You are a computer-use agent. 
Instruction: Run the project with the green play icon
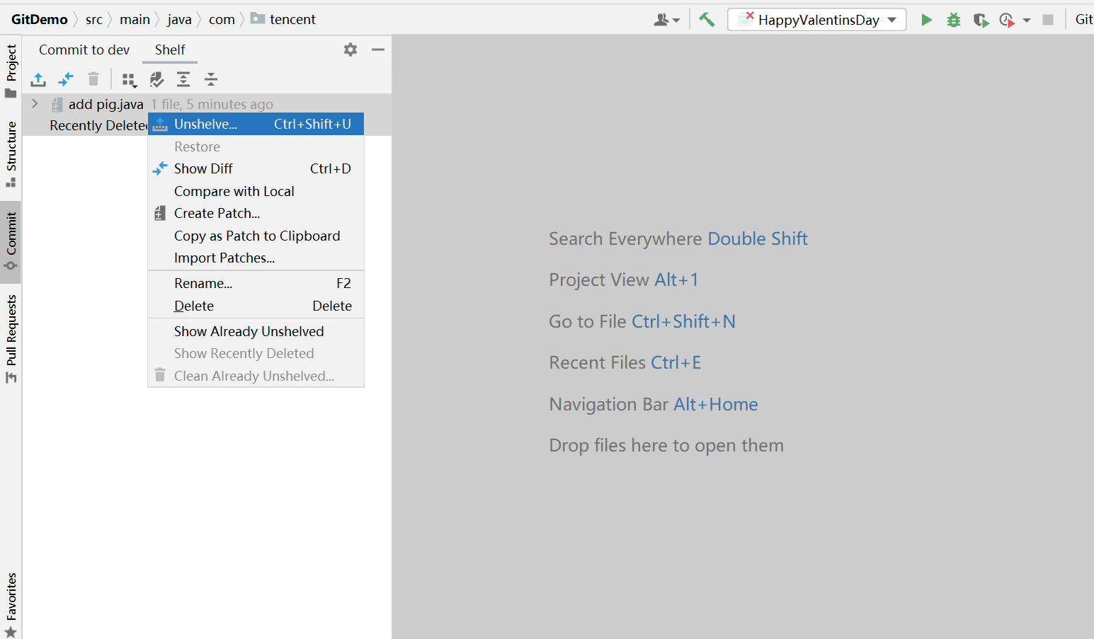pos(926,19)
